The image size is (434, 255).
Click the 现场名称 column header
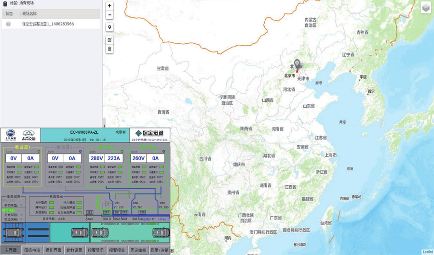click(30, 13)
